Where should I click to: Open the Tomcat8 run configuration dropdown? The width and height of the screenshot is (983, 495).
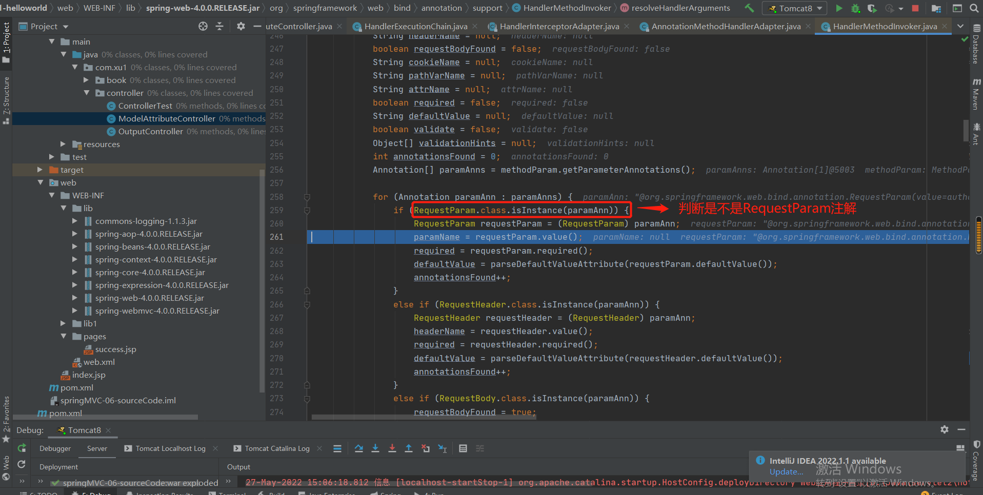click(794, 8)
